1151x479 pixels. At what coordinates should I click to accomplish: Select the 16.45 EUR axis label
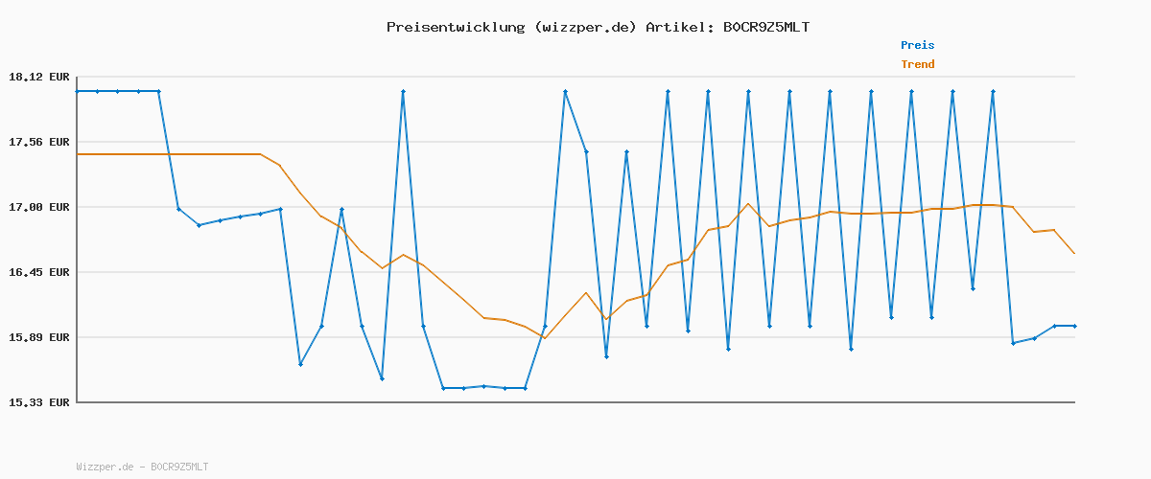pos(39,272)
